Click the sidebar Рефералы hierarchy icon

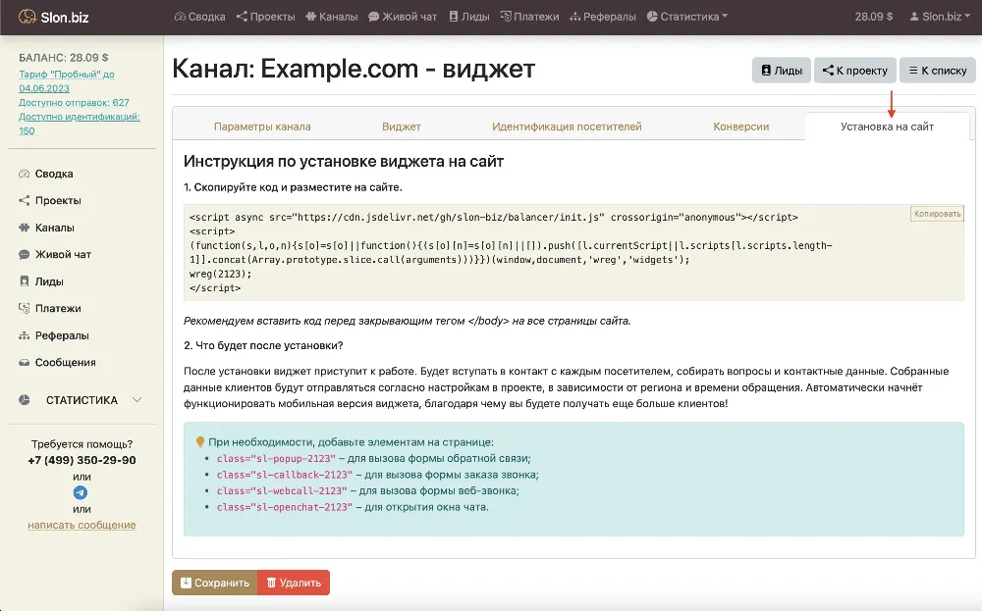(x=24, y=335)
